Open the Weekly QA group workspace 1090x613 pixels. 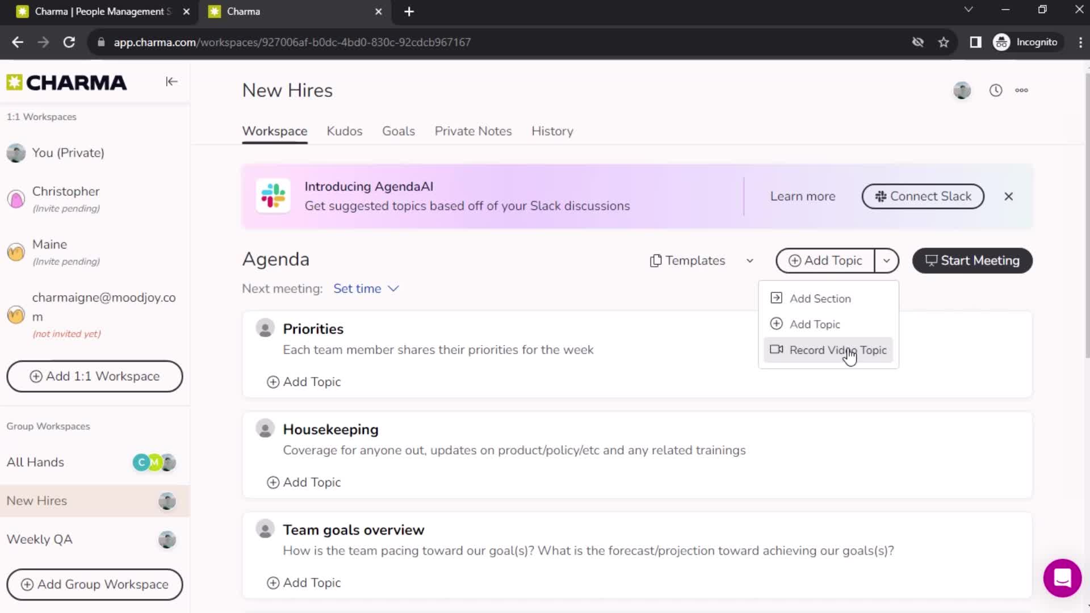click(95, 540)
